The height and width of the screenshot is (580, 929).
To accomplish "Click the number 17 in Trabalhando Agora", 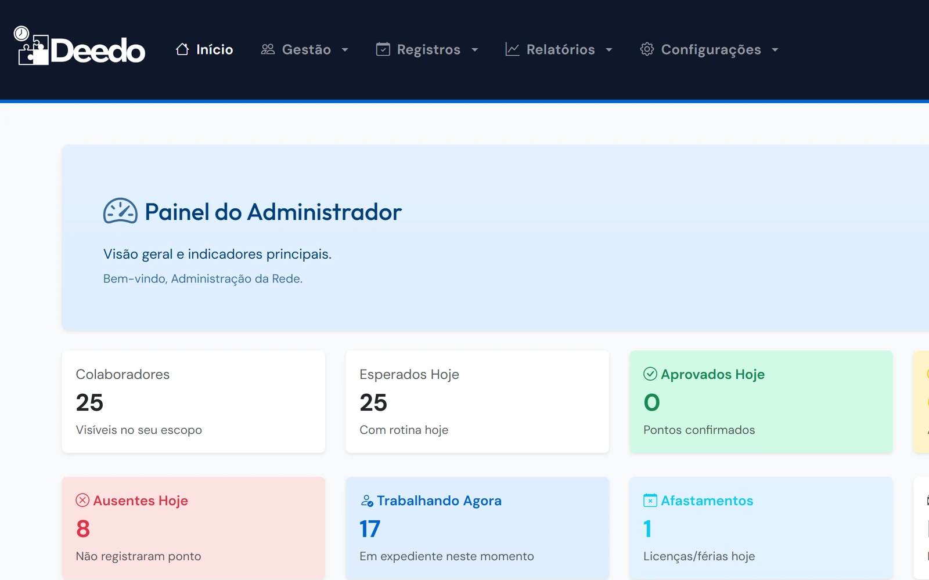I will coord(370,528).
